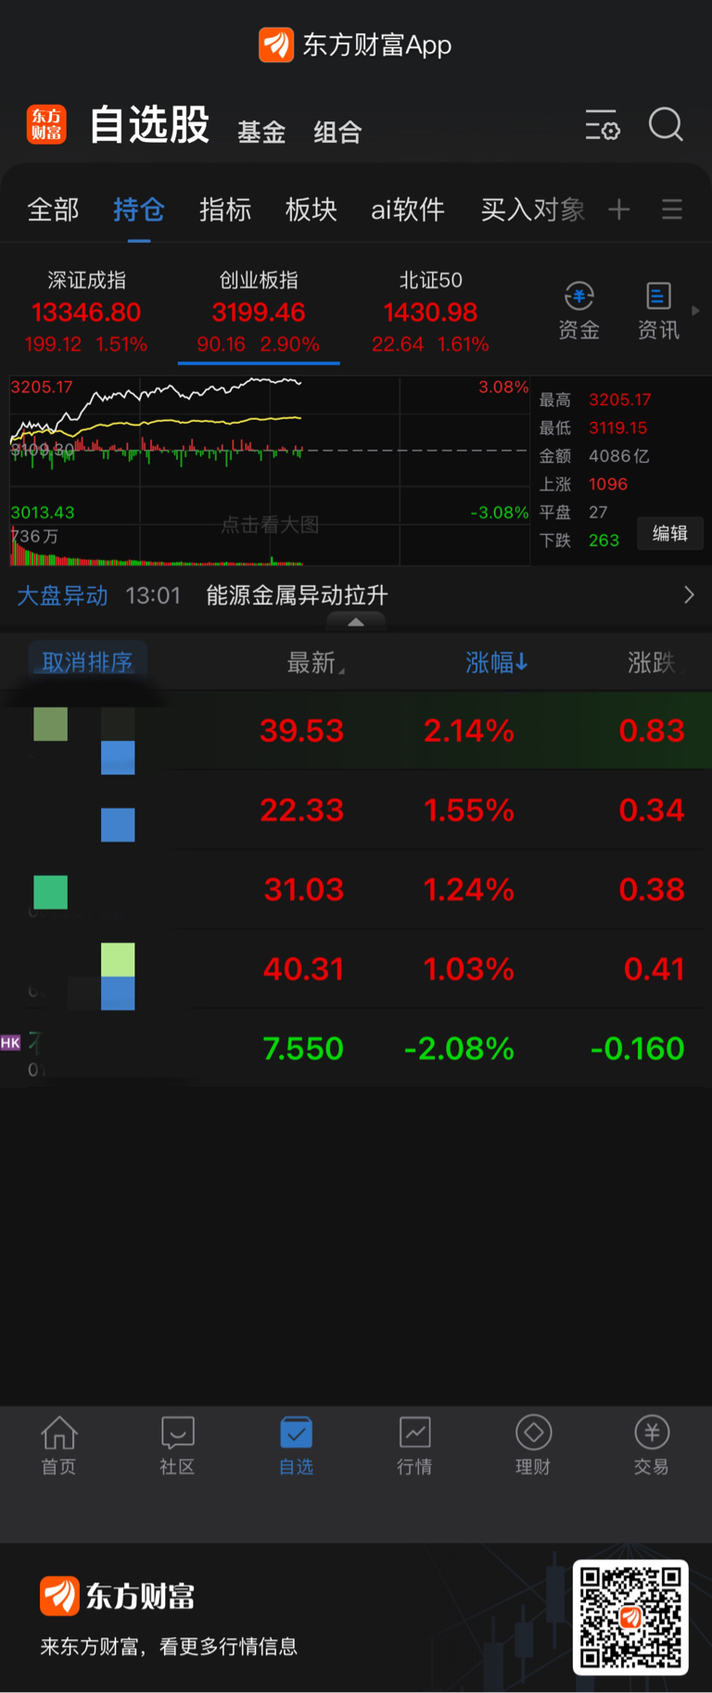
Task: Select 板块 group tab
Action: pos(311,210)
